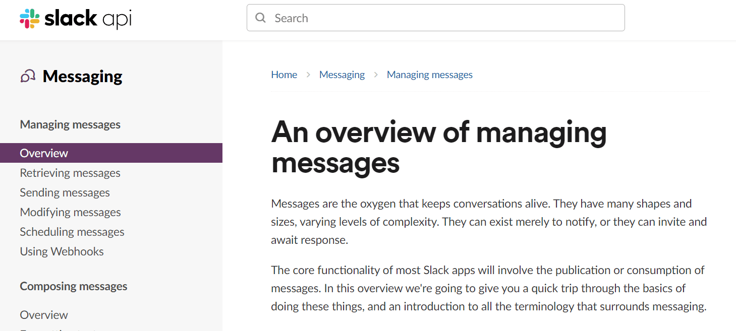Click the slack api header text

[x=87, y=18]
